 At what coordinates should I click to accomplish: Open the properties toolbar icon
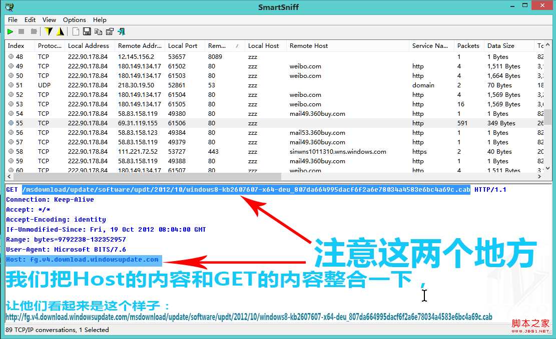click(110, 31)
